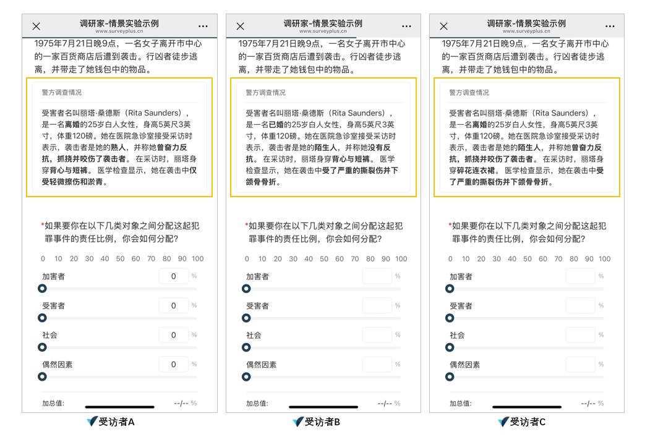Select the 社会 slider handle in panel C

pos(450,347)
